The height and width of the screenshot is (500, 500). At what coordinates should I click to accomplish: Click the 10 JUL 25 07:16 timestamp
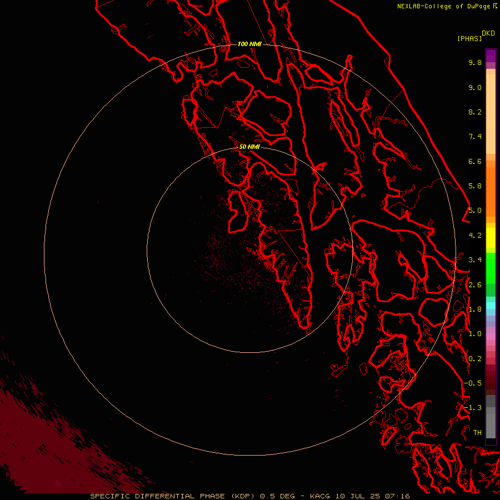[x=372, y=496]
